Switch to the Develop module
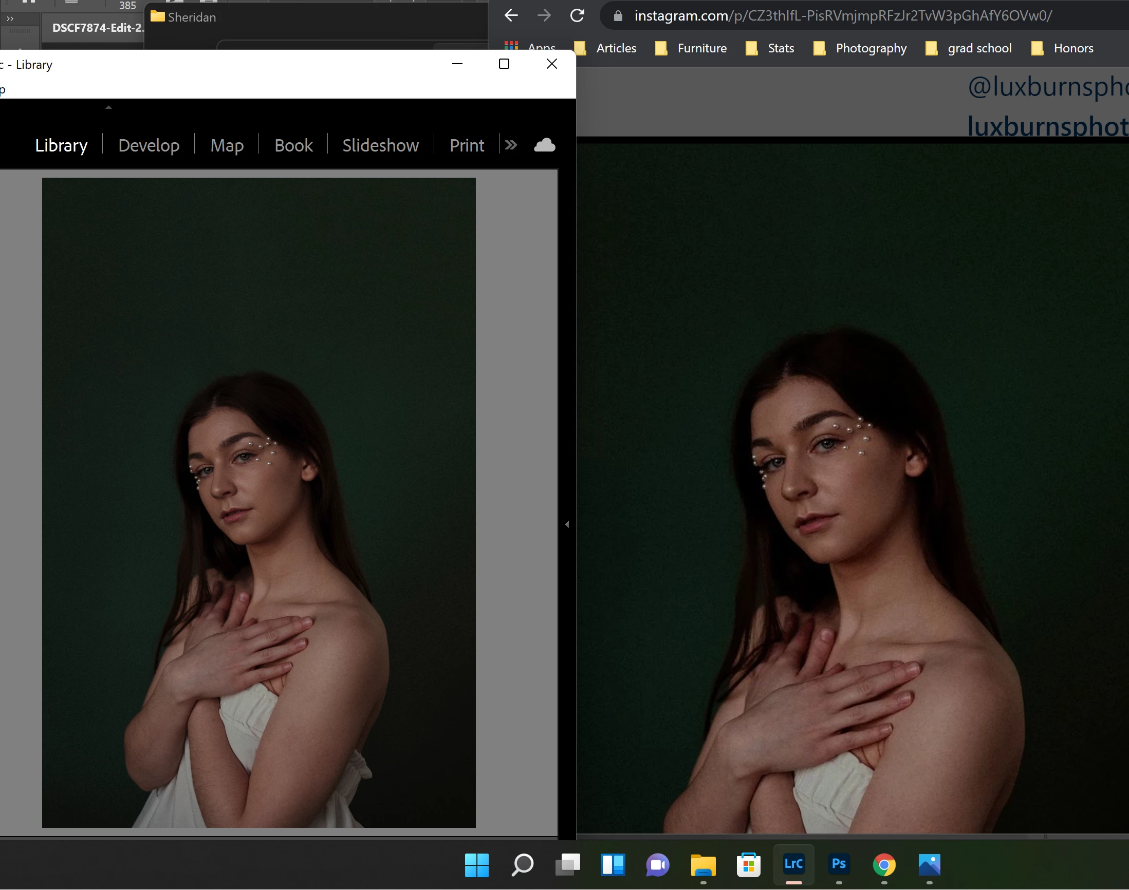The image size is (1129, 890). click(x=149, y=145)
